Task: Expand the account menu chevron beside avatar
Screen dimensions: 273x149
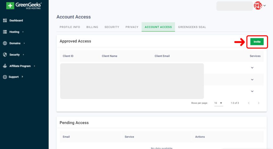Action: coord(265,6)
